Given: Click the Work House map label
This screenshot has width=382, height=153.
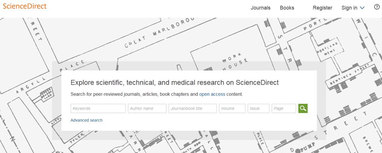Looking at the screenshot, I should 234,61.
